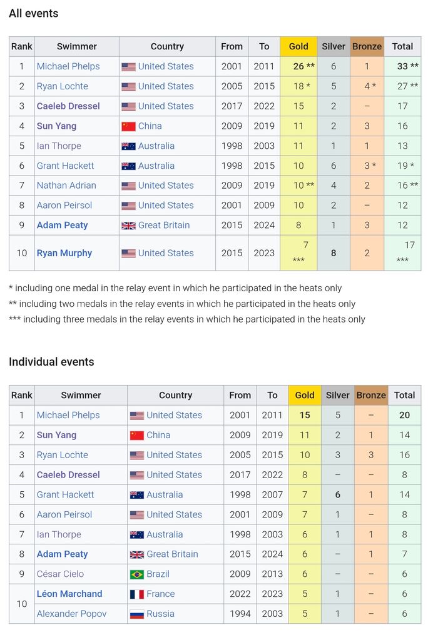Open the Caeleb Dressel link in Individual events table
428x640 pixels.
pos(68,475)
